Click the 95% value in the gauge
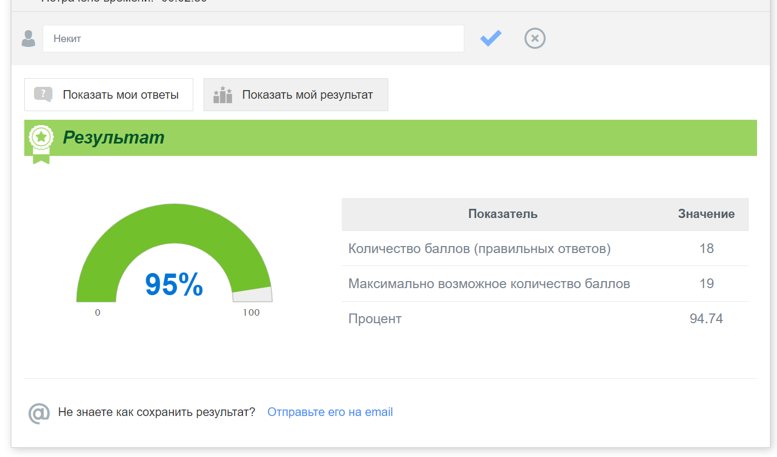Image resolution: width=777 pixels, height=457 pixels. click(174, 284)
